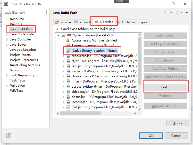Click the charsets.jar file icon

pyautogui.click(x=69, y=76)
